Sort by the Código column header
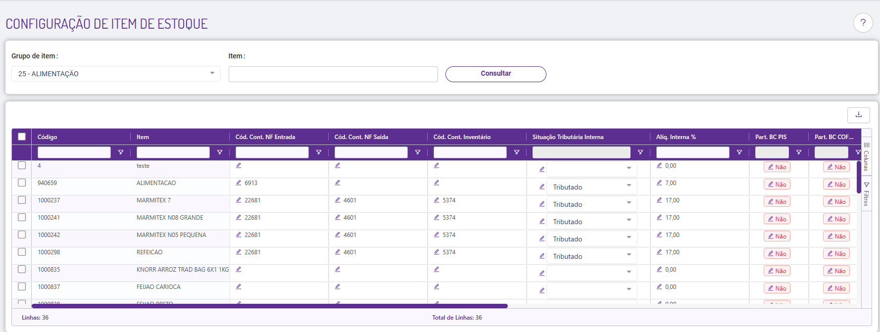The image size is (880, 332). [47, 137]
